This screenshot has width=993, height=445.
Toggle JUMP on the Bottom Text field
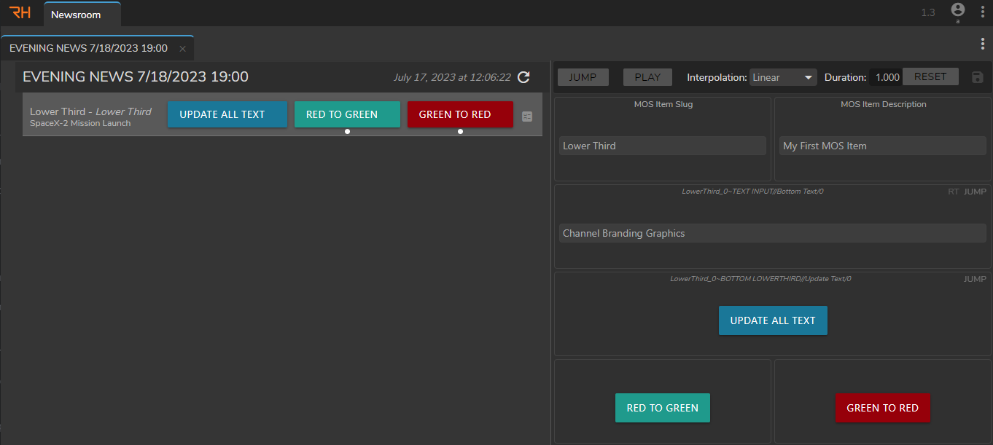coord(975,192)
